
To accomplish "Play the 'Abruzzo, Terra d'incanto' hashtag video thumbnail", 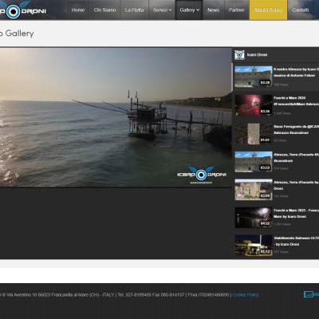I will [254, 162].
